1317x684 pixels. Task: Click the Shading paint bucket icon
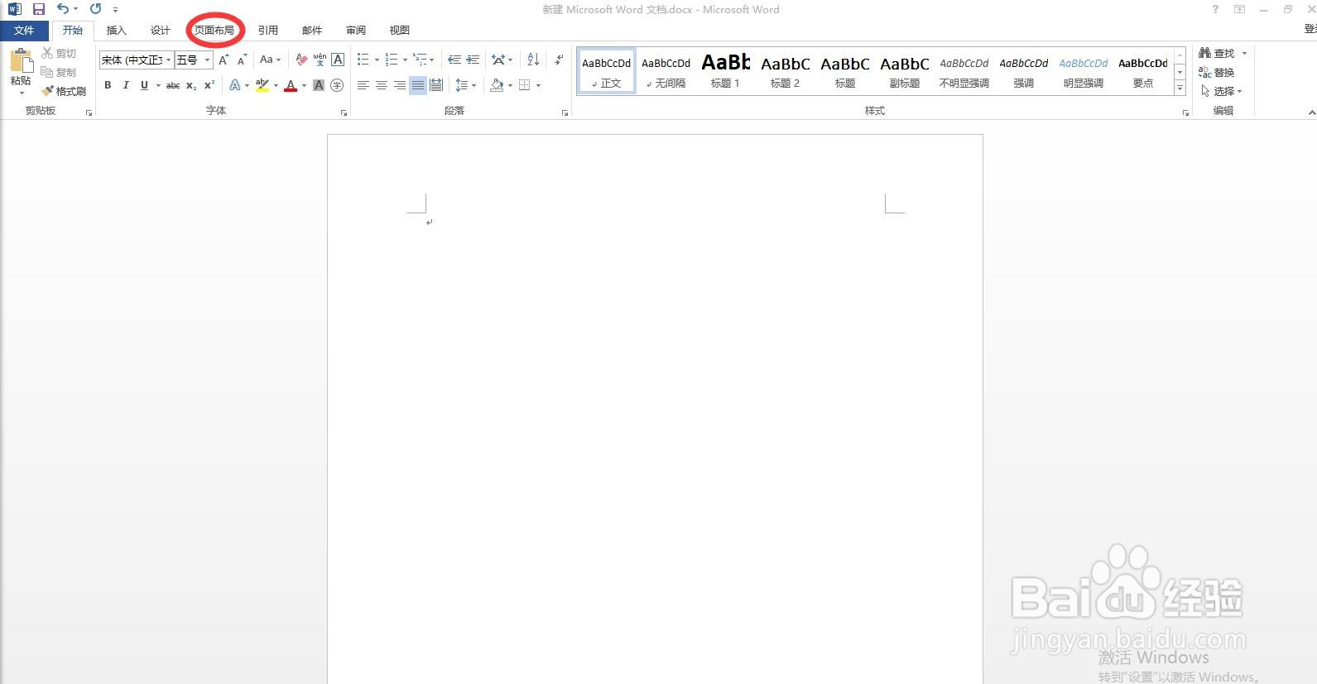pyautogui.click(x=497, y=85)
